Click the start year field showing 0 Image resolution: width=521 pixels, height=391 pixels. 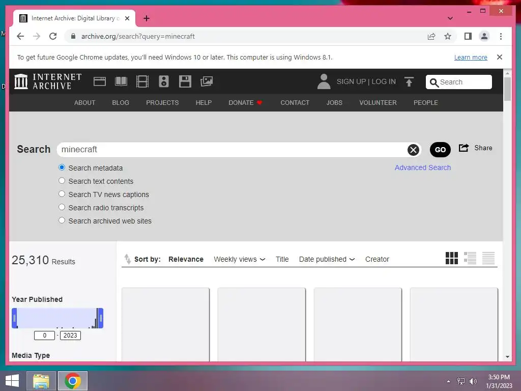click(44, 336)
